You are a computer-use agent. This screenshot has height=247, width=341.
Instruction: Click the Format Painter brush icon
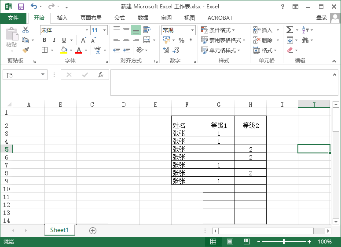[26, 50]
